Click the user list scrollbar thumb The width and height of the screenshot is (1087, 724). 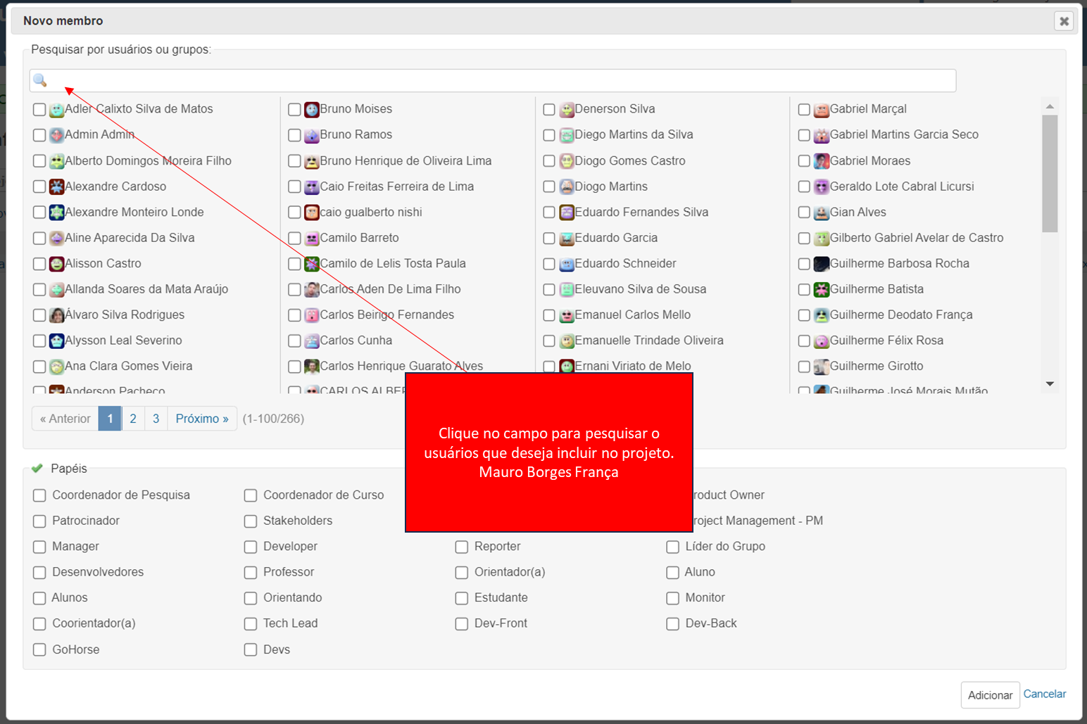(x=1050, y=174)
